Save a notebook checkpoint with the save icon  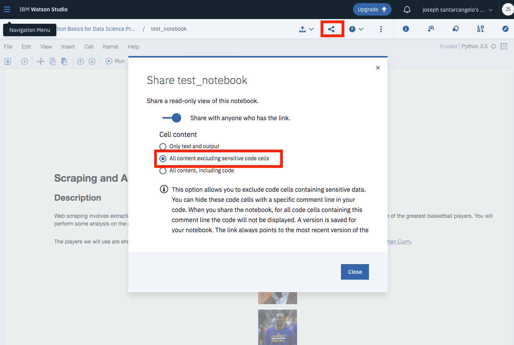coord(8,61)
